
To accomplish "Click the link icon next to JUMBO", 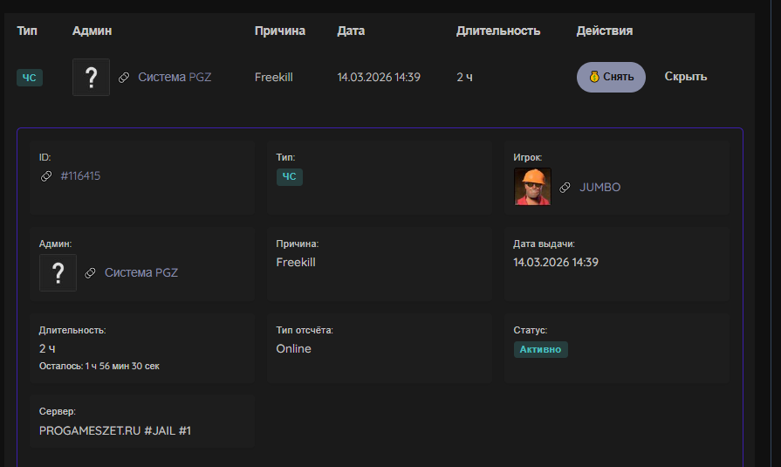I will [565, 188].
